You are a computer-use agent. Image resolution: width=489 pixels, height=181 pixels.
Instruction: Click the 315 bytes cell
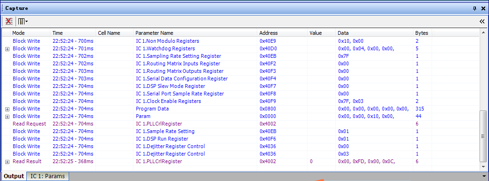pyautogui.click(x=420, y=109)
